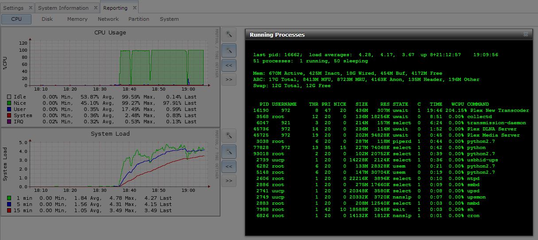The image size is (538, 240).
Task: Shift CPU Usage graph back in time
Action: (x=228, y=65)
